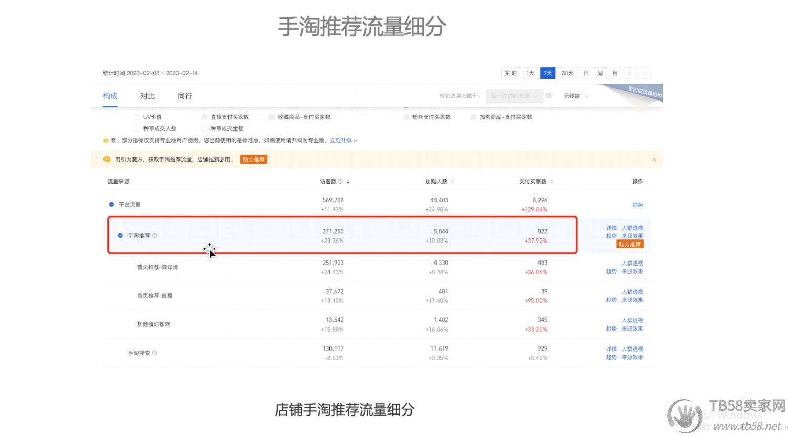Sort the table by 加购人数 arrow

(453, 182)
